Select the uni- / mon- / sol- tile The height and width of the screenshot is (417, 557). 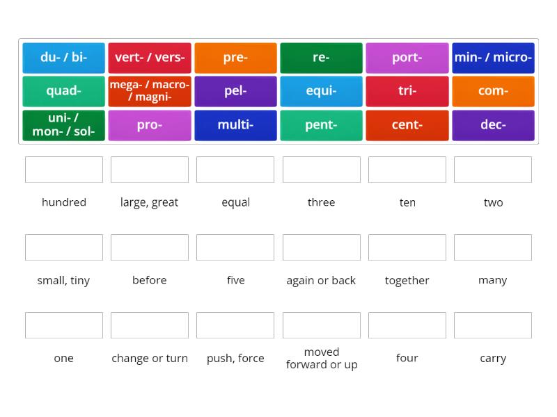(63, 125)
